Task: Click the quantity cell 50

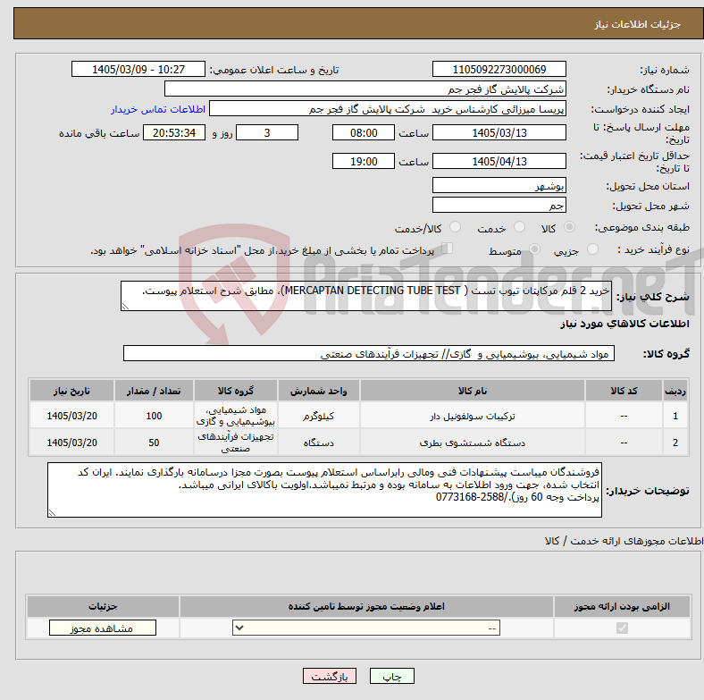Action: (154, 443)
